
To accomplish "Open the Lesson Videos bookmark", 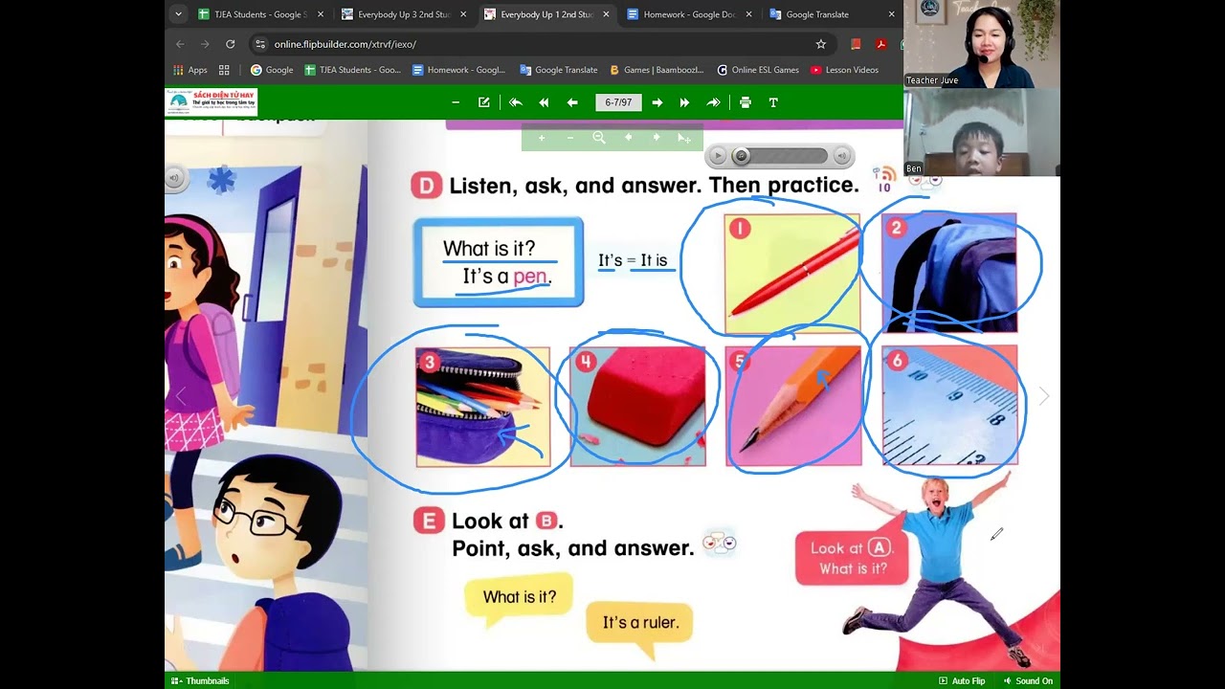I will (x=844, y=70).
